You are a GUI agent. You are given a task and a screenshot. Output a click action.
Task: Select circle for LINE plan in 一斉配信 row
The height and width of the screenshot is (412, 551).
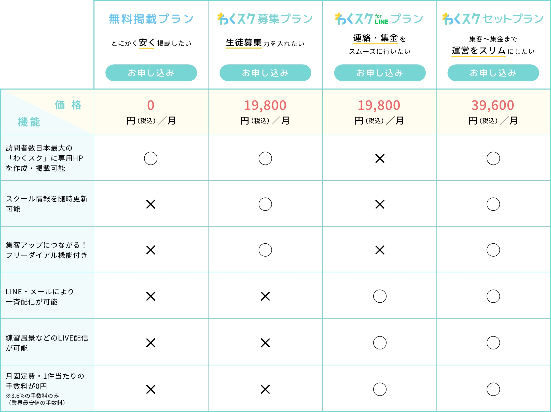[x=380, y=296]
